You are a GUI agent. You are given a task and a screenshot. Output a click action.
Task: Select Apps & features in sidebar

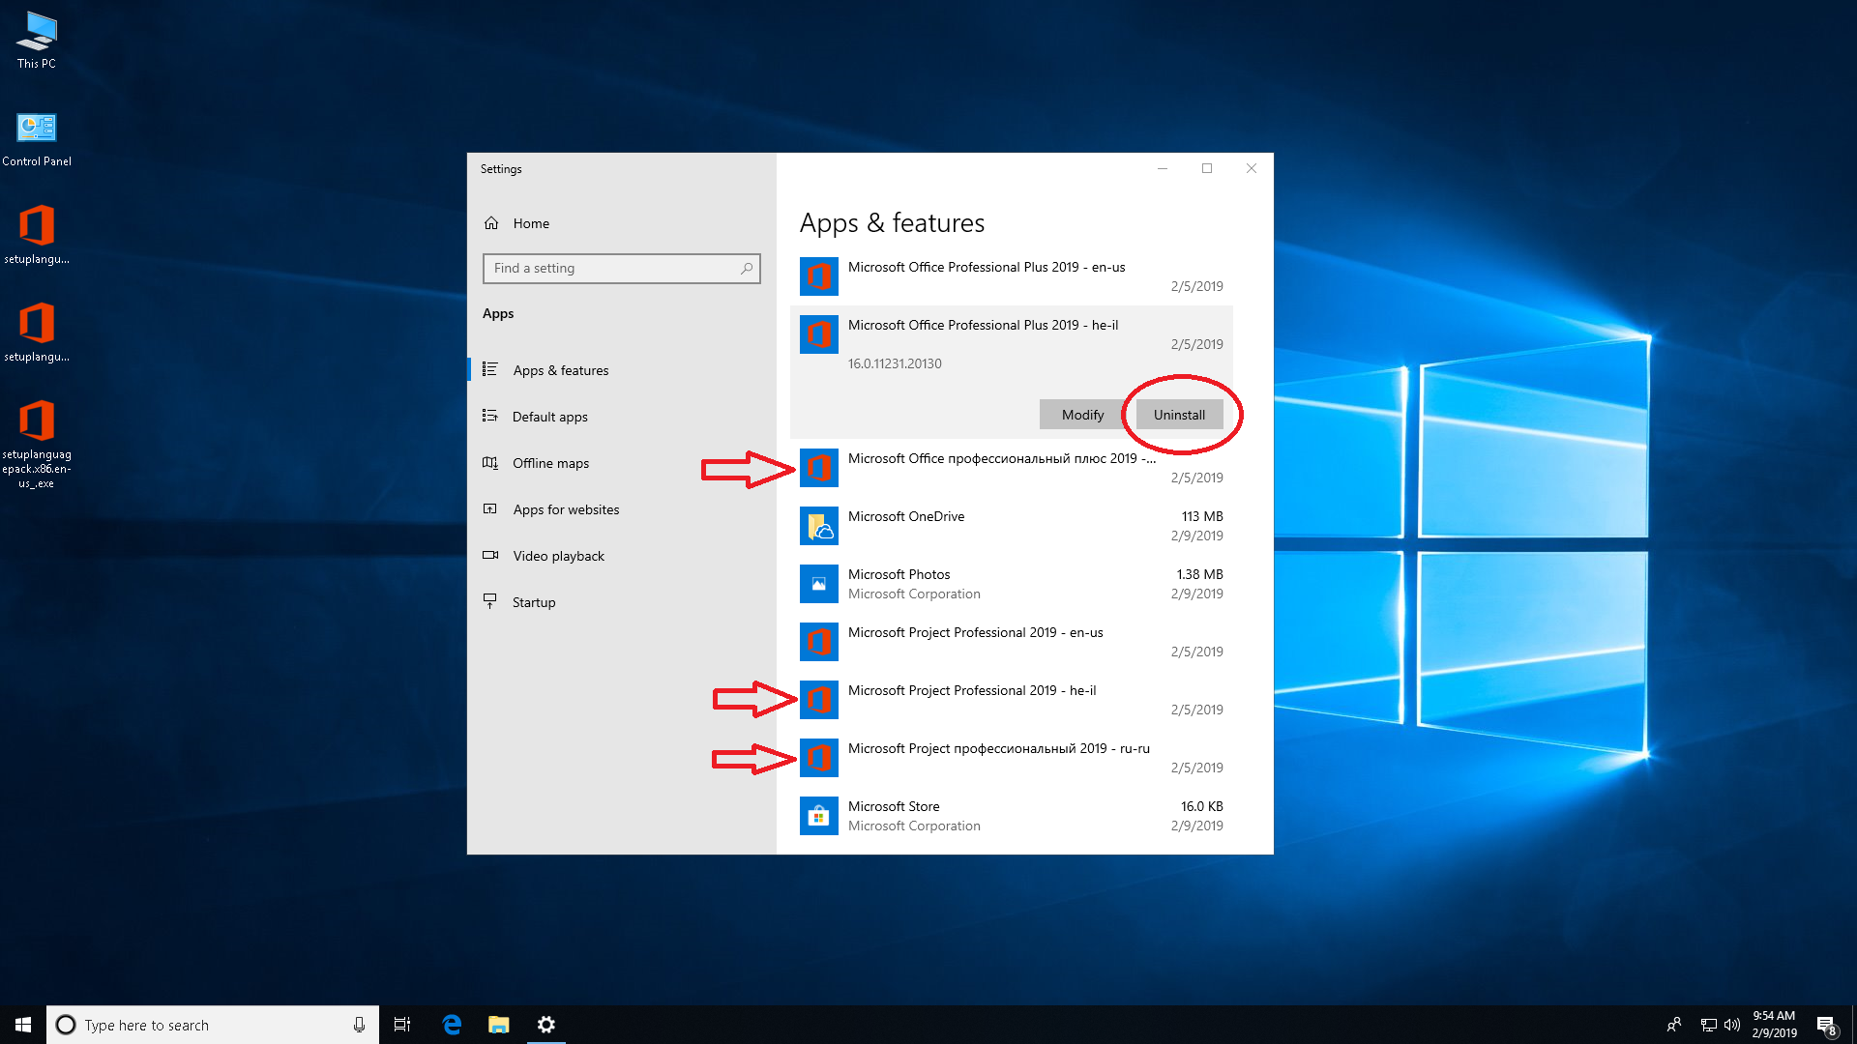point(622,370)
